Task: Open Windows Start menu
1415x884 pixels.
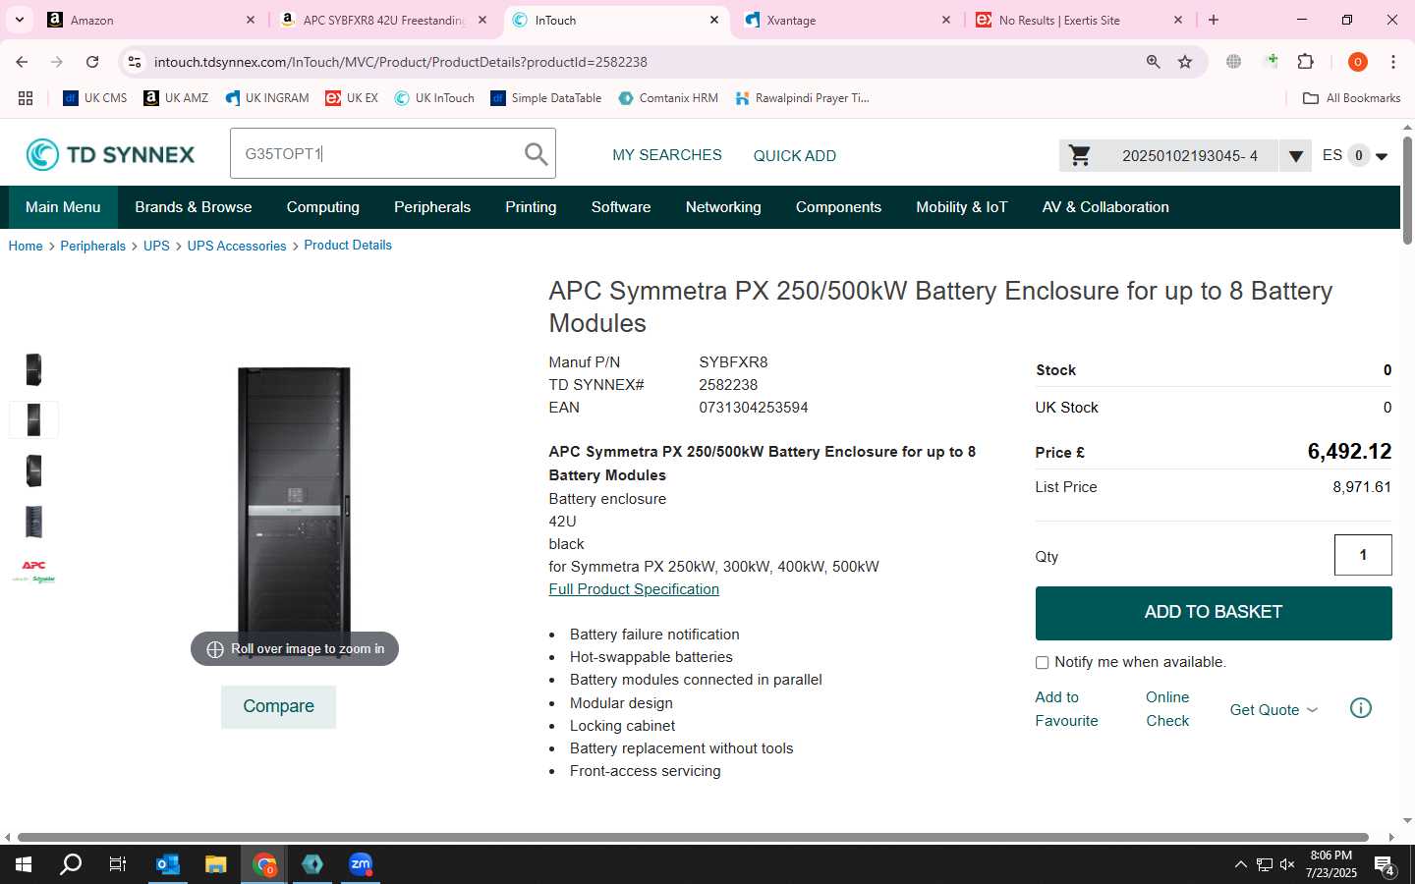Action: [24, 864]
